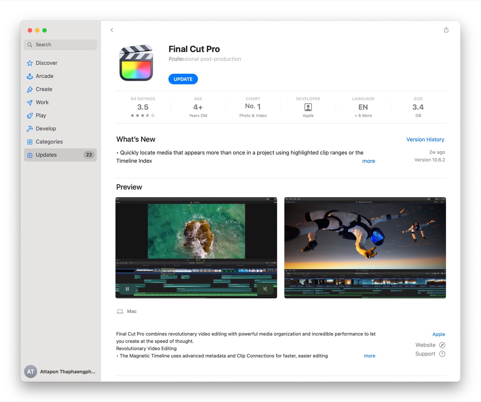Open the ocean rock preview video
Image resolution: width=481 pixels, height=402 pixels.
pyautogui.click(x=196, y=248)
